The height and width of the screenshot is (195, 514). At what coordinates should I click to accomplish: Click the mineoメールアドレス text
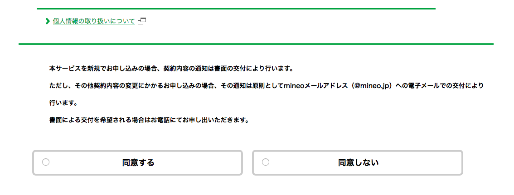coord(315,86)
